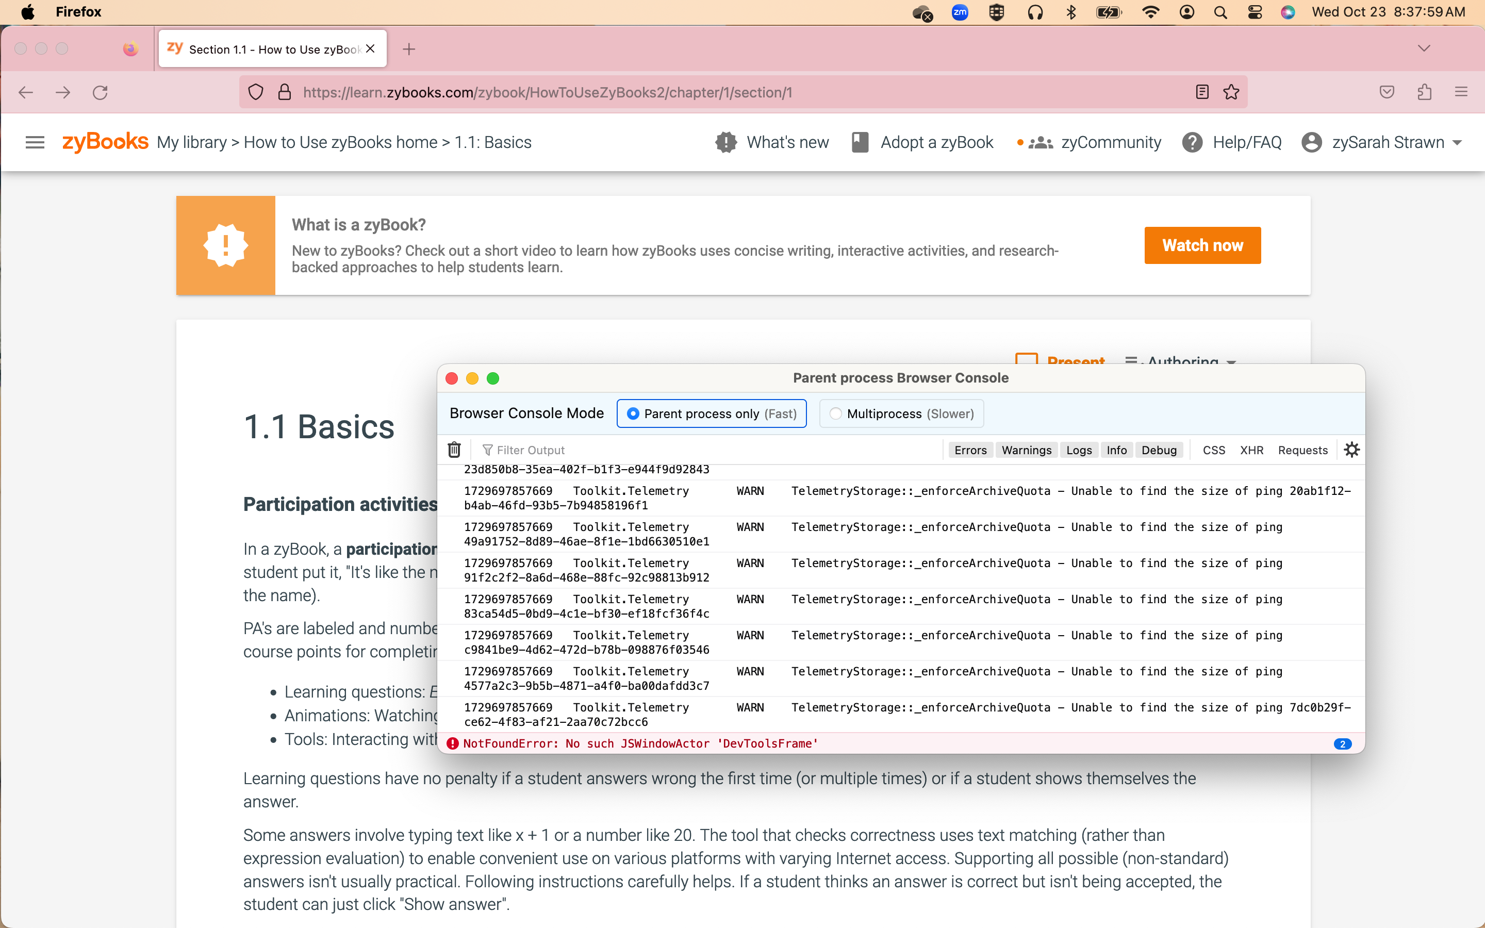Click the NotFoundError DevToolsFrame message
The height and width of the screenshot is (928, 1485).
click(x=640, y=743)
